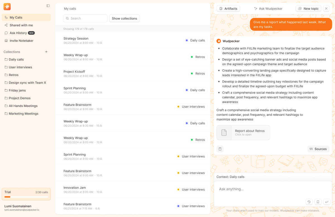Click the bookmark icon in chat input
This screenshot has width=335, height=217.
(x=318, y=202)
